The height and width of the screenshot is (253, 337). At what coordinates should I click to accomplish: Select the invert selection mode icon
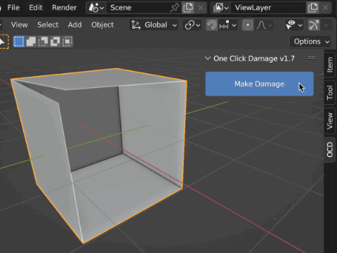(x=55, y=41)
